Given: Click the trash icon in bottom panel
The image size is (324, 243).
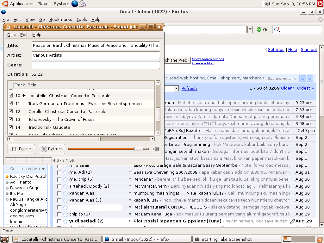Looking at the screenshot, I should (x=320, y=239).
